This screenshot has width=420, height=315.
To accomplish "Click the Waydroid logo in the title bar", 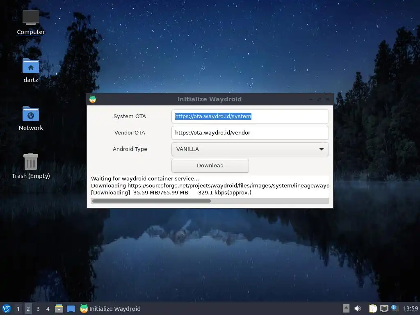I will click(93, 99).
